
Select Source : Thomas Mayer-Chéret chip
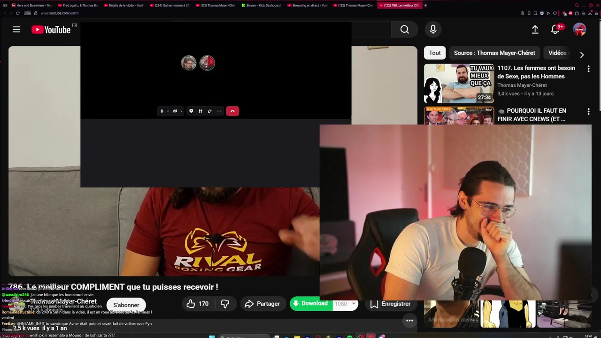(494, 53)
